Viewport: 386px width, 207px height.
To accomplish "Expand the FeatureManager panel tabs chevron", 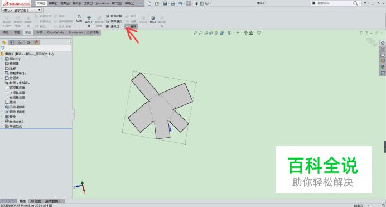I will point(70,42).
